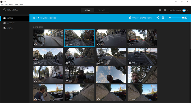
Task: Open the Media menu
Action: tap(11, 5)
